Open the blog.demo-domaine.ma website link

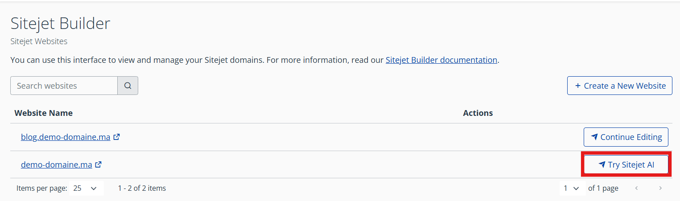pyautogui.click(x=66, y=137)
